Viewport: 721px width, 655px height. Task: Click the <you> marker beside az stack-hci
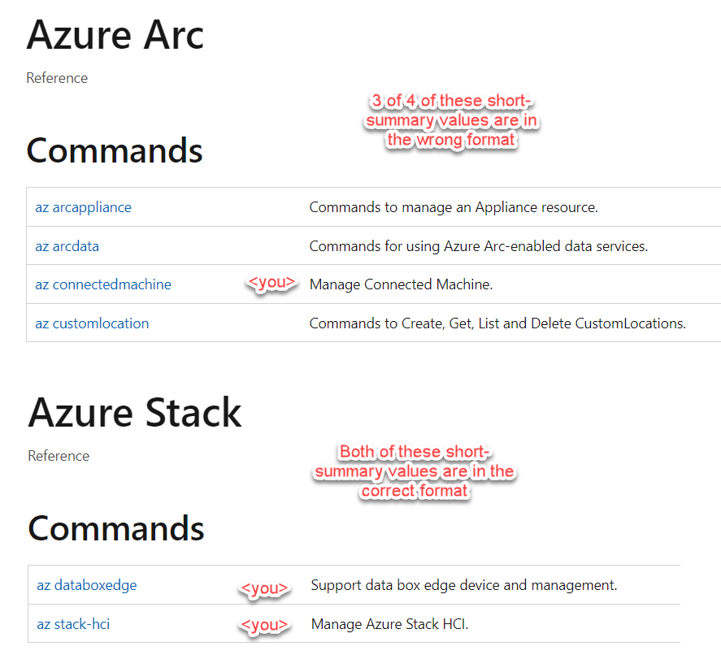pyautogui.click(x=264, y=625)
